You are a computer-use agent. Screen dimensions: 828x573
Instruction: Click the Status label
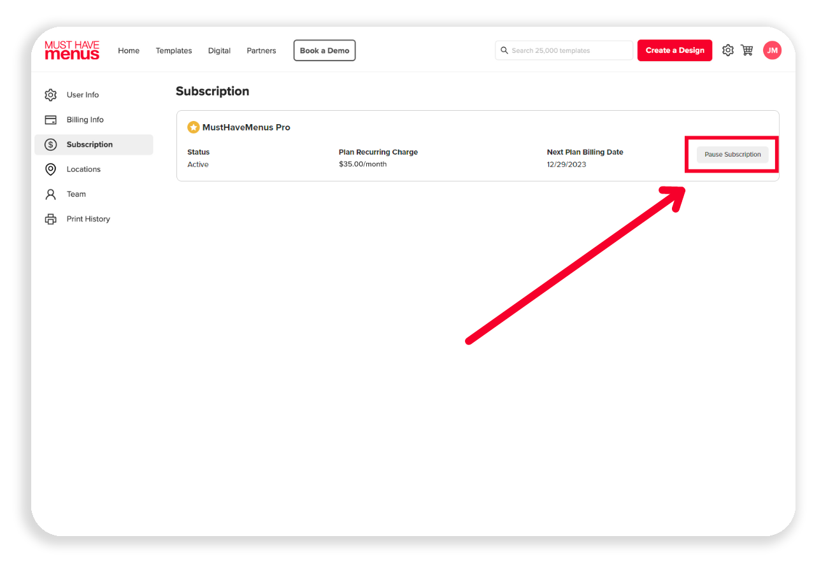(x=199, y=152)
